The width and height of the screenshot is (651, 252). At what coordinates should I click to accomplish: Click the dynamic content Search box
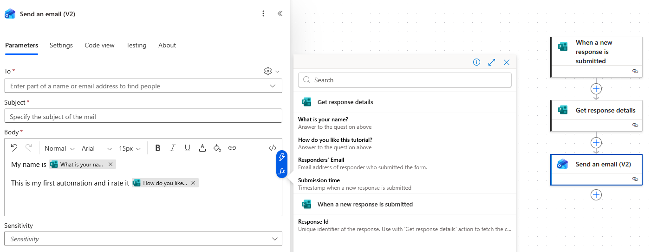tap(405, 80)
